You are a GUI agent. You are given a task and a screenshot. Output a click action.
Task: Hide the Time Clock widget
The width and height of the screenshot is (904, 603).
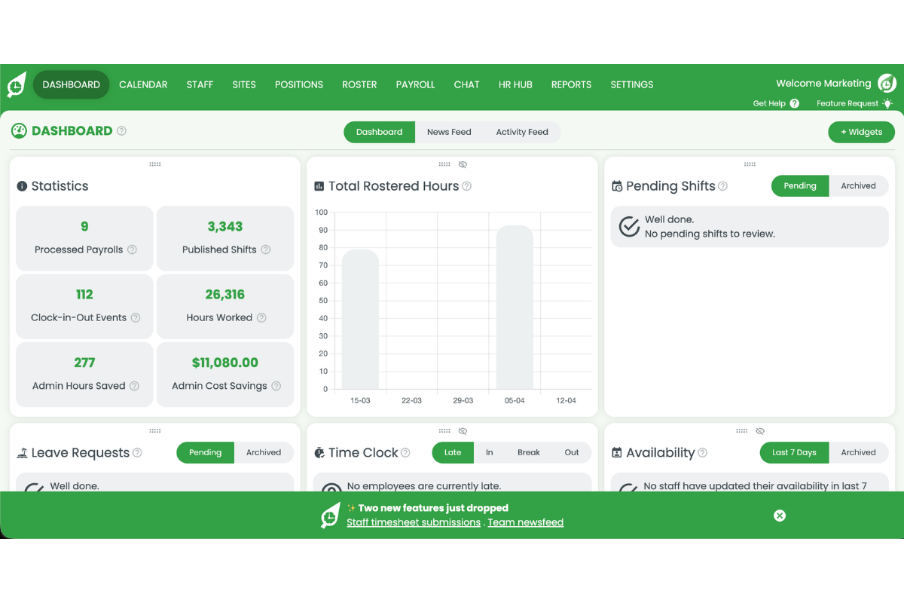[463, 430]
